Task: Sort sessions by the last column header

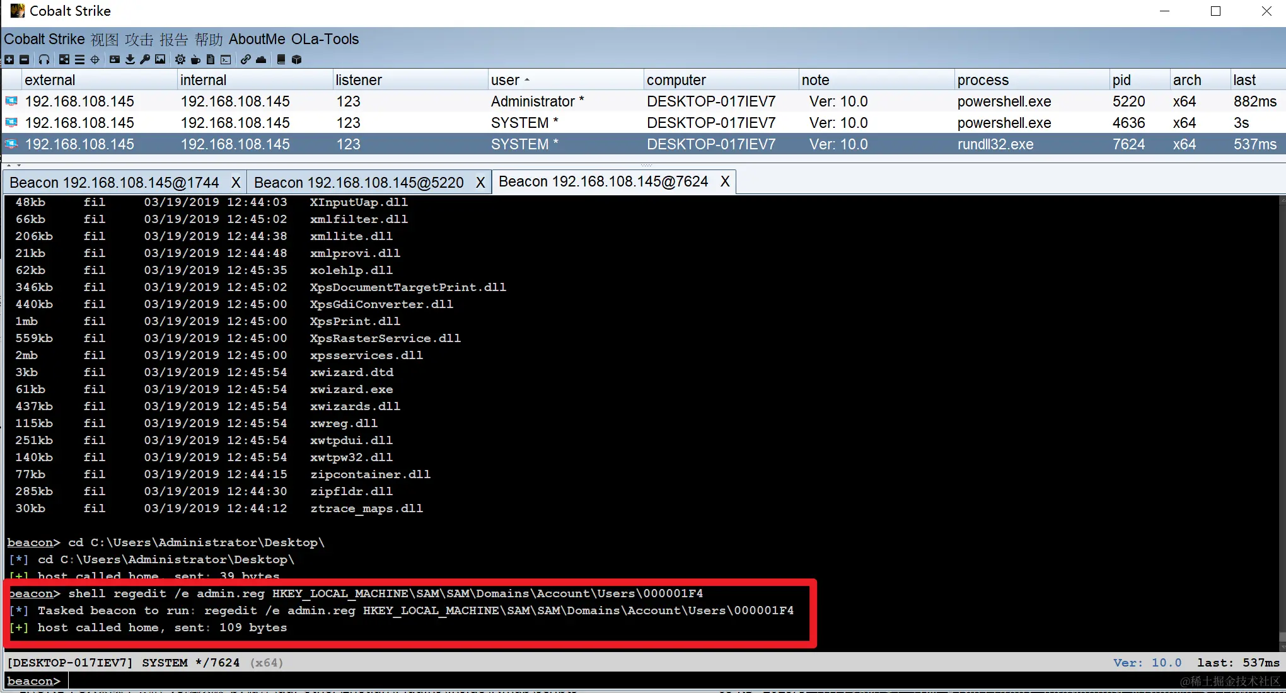Action: [x=1244, y=80]
